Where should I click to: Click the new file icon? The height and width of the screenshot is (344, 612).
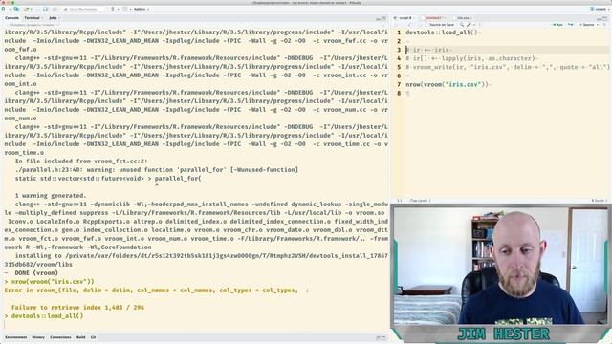click(x=4, y=9)
